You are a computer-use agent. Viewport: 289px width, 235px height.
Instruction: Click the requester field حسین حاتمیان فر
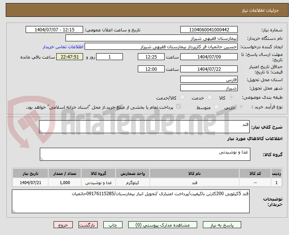click(161, 47)
